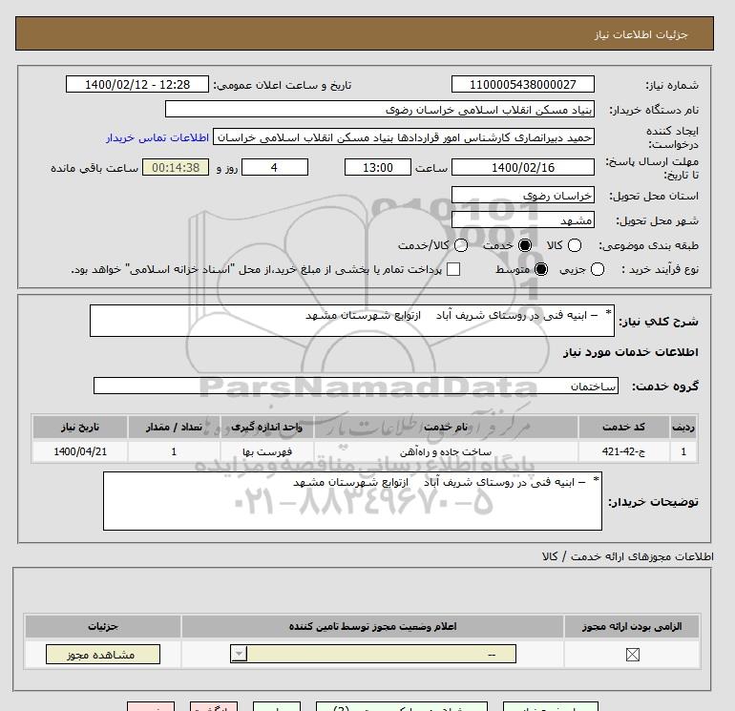Click the اعلام وضعیت مجوز توسط تامین کننده header
The height and width of the screenshot is (711, 735).
pos(372,626)
